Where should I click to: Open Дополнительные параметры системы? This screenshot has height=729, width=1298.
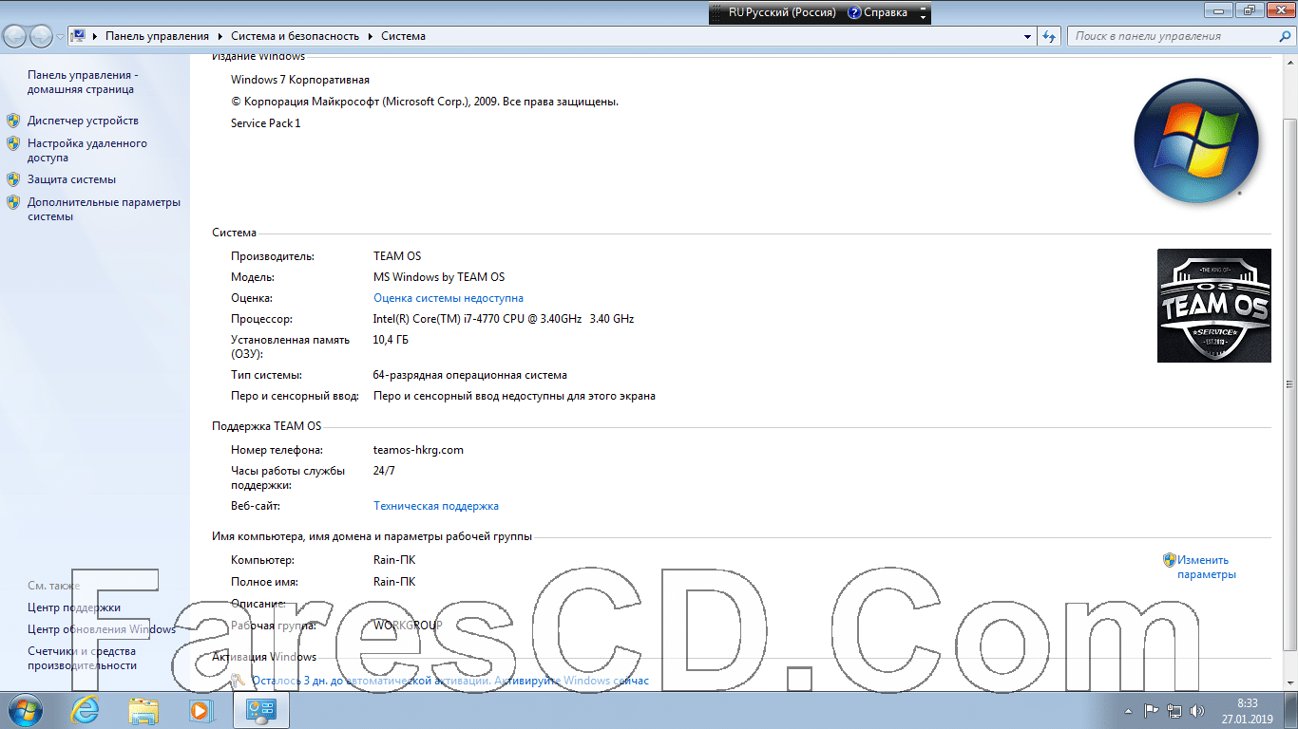[x=104, y=209]
